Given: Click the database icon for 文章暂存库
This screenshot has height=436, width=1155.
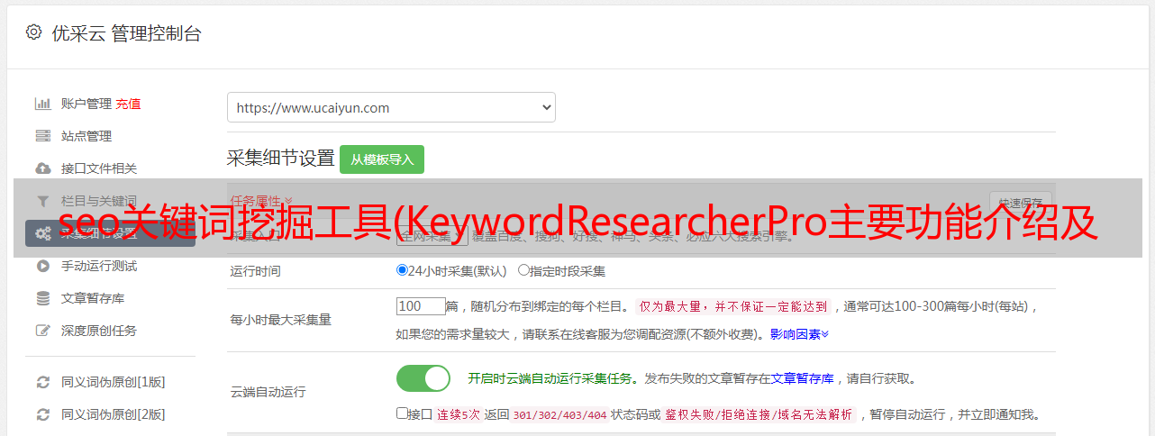Looking at the screenshot, I should point(42,298).
